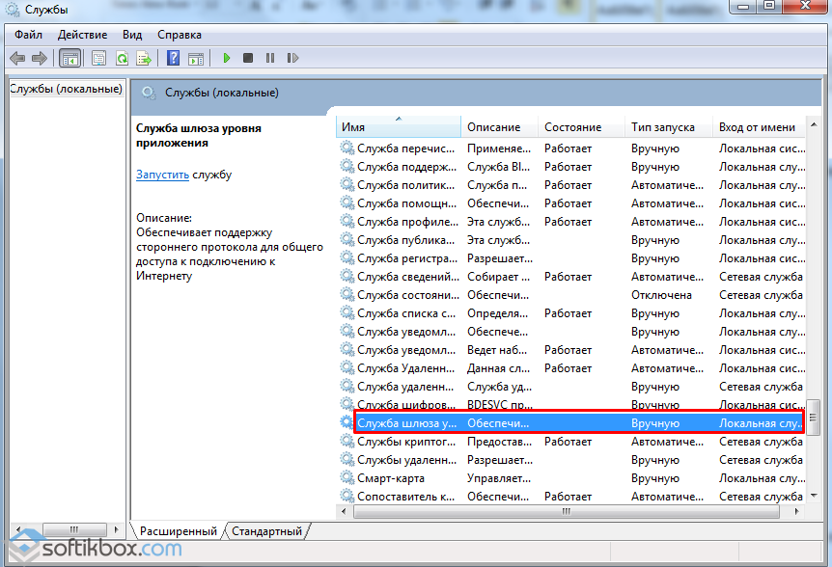
Task: Open the Действие menu
Action: (82, 35)
